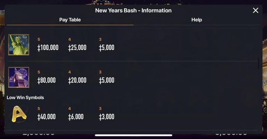Click the 80,000 payout for Big Ben
This screenshot has height=139, width=267.
click(x=47, y=80)
